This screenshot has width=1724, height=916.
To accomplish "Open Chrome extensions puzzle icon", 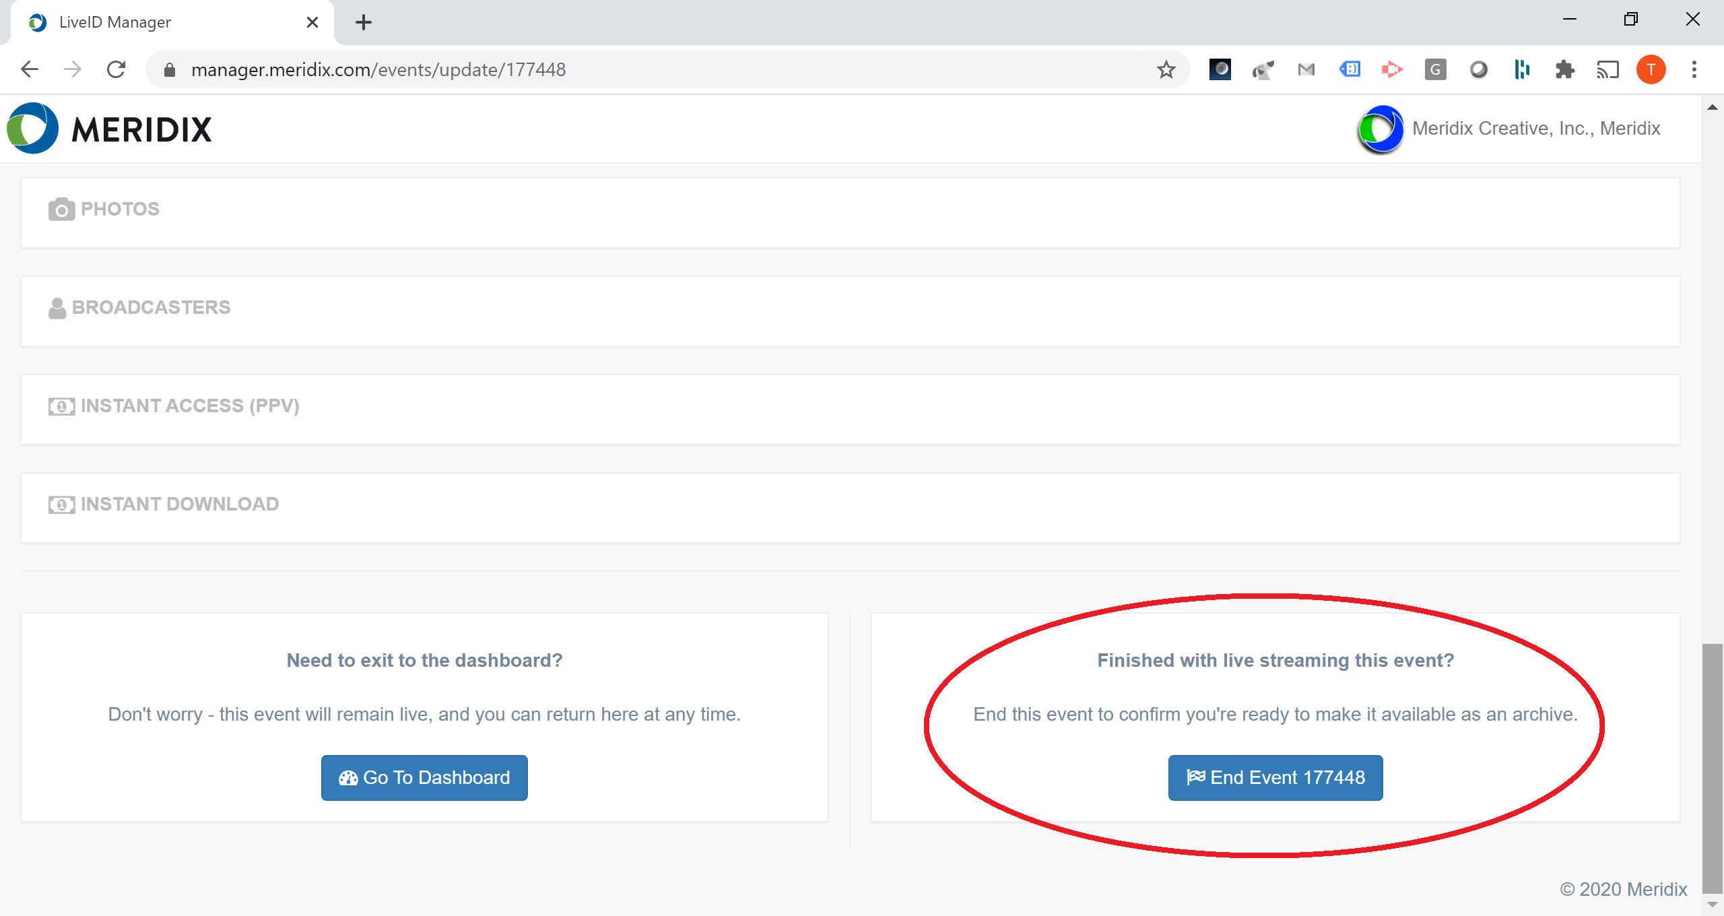I will (1564, 69).
